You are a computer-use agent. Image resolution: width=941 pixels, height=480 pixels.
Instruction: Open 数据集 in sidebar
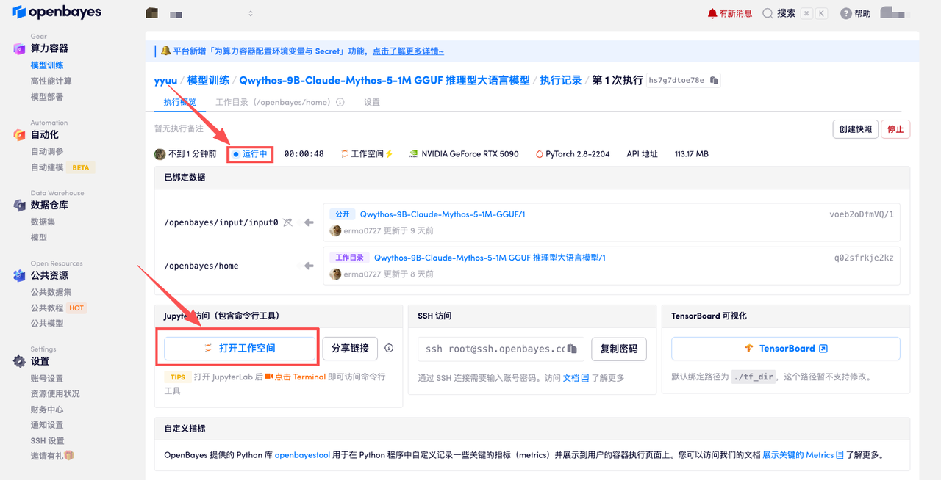43,222
